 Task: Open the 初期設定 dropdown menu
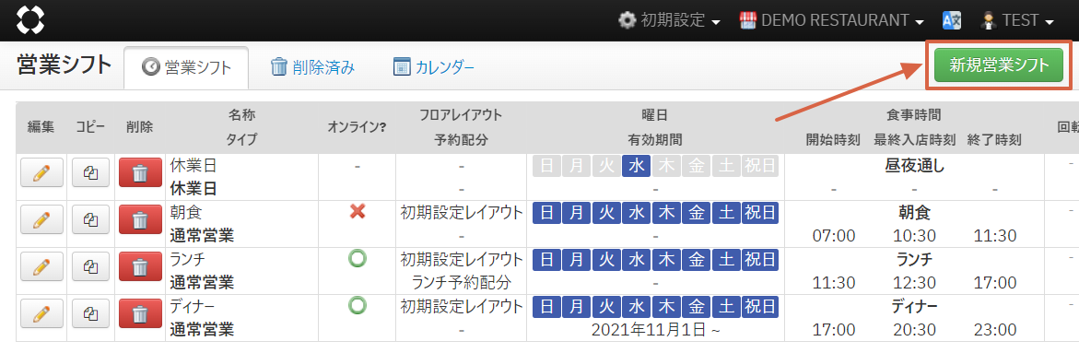670,20
